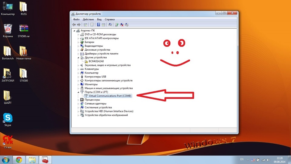
Task: Select the Borisevich folder icon
Action: 8,53
